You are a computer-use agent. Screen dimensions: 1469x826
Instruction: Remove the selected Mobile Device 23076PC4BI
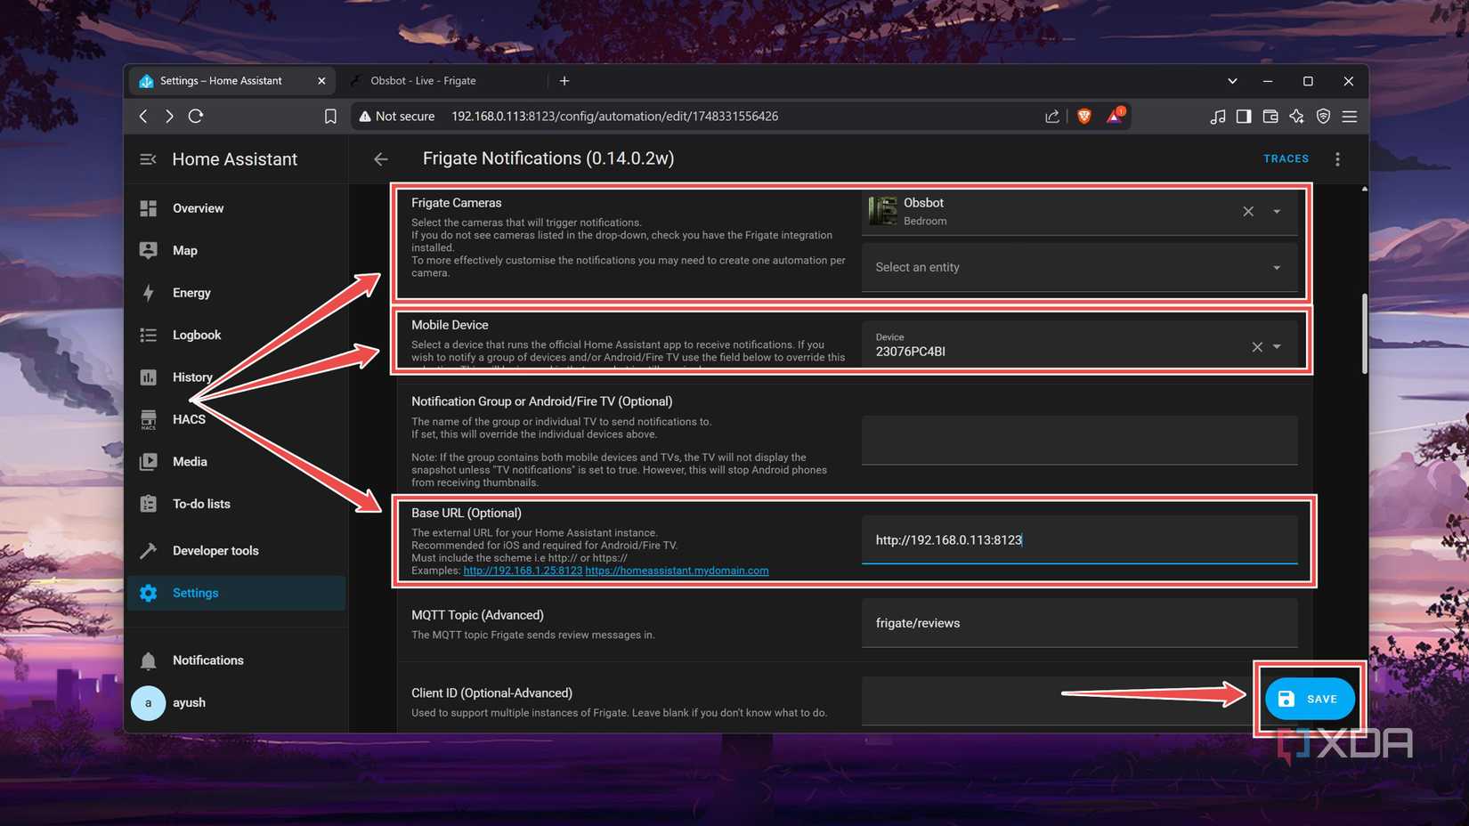[1256, 347]
